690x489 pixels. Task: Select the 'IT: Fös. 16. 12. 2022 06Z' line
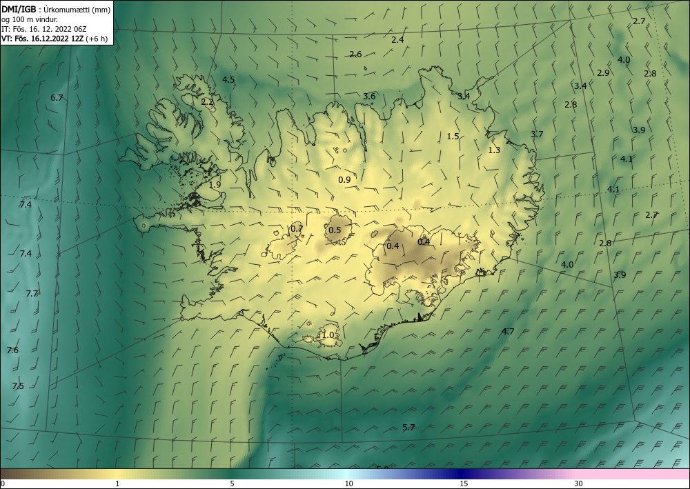point(44,29)
